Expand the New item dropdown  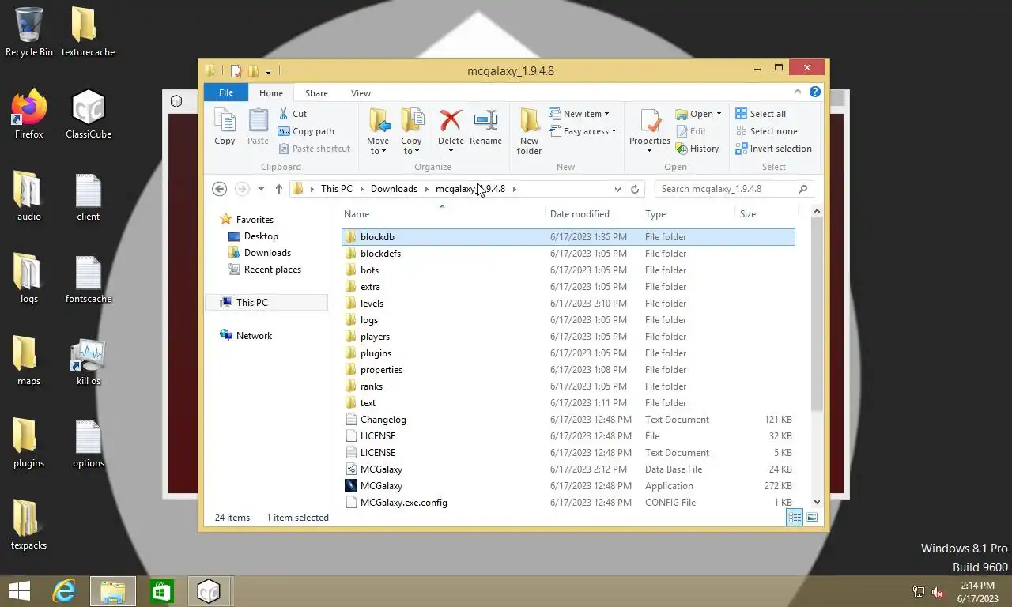pos(606,114)
